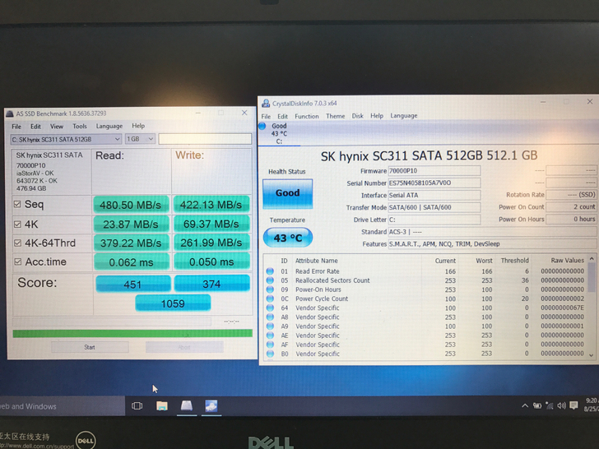
Task: Click status icon for attribute 64
Action: [x=270, y=308]
